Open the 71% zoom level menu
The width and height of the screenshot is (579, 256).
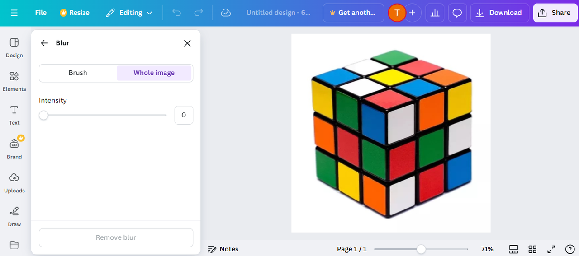(x=487, y=249)
